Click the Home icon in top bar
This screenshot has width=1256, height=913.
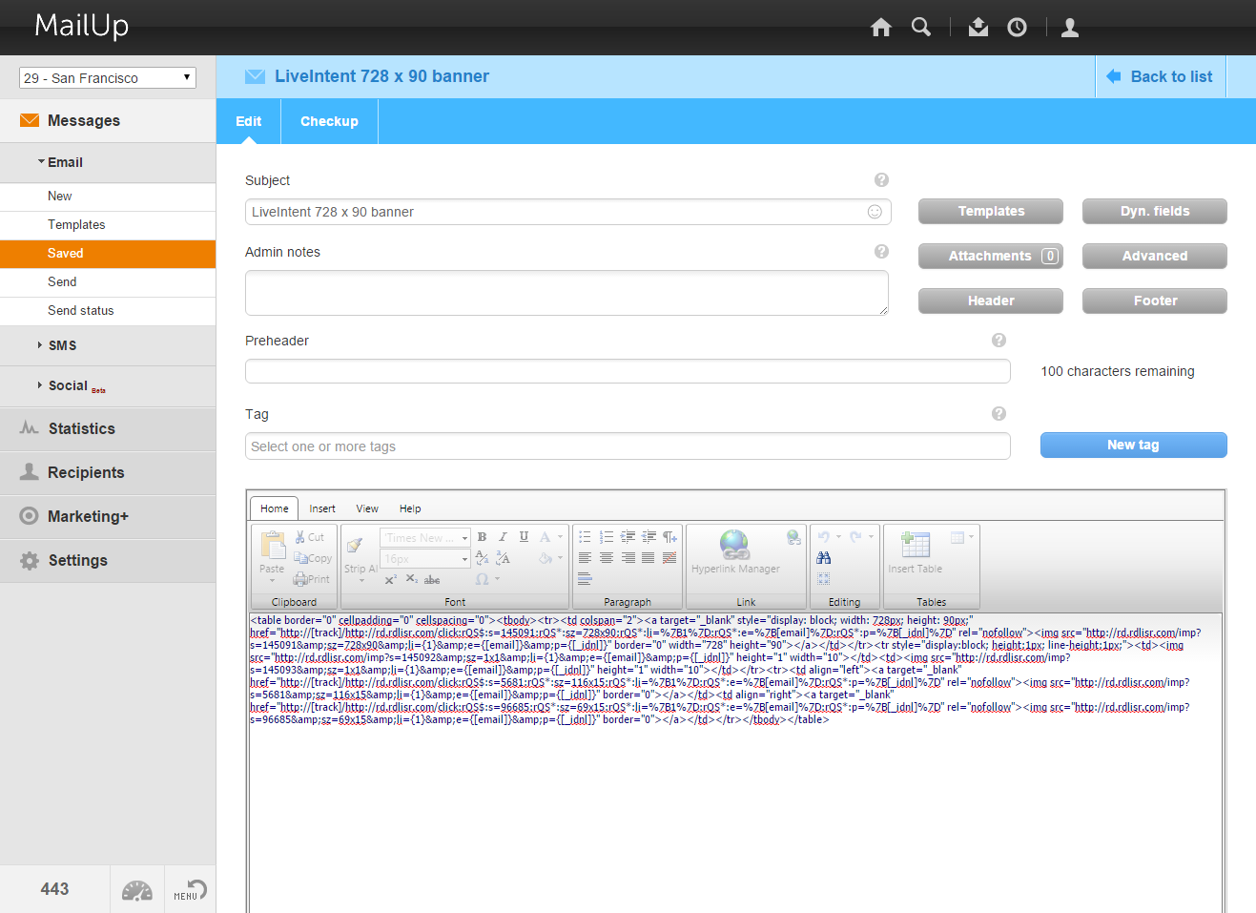point(880,28)
